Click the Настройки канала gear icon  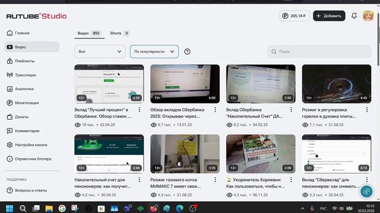pos(9,145)
